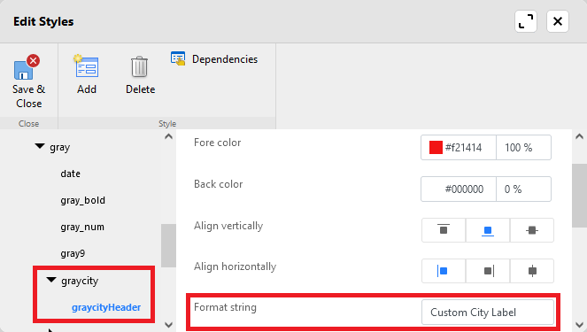The width and height of the screenshot is (587, 332).
Task: Select the graycityHeader style
Action: pyautogui.click(x=106, y=307)
